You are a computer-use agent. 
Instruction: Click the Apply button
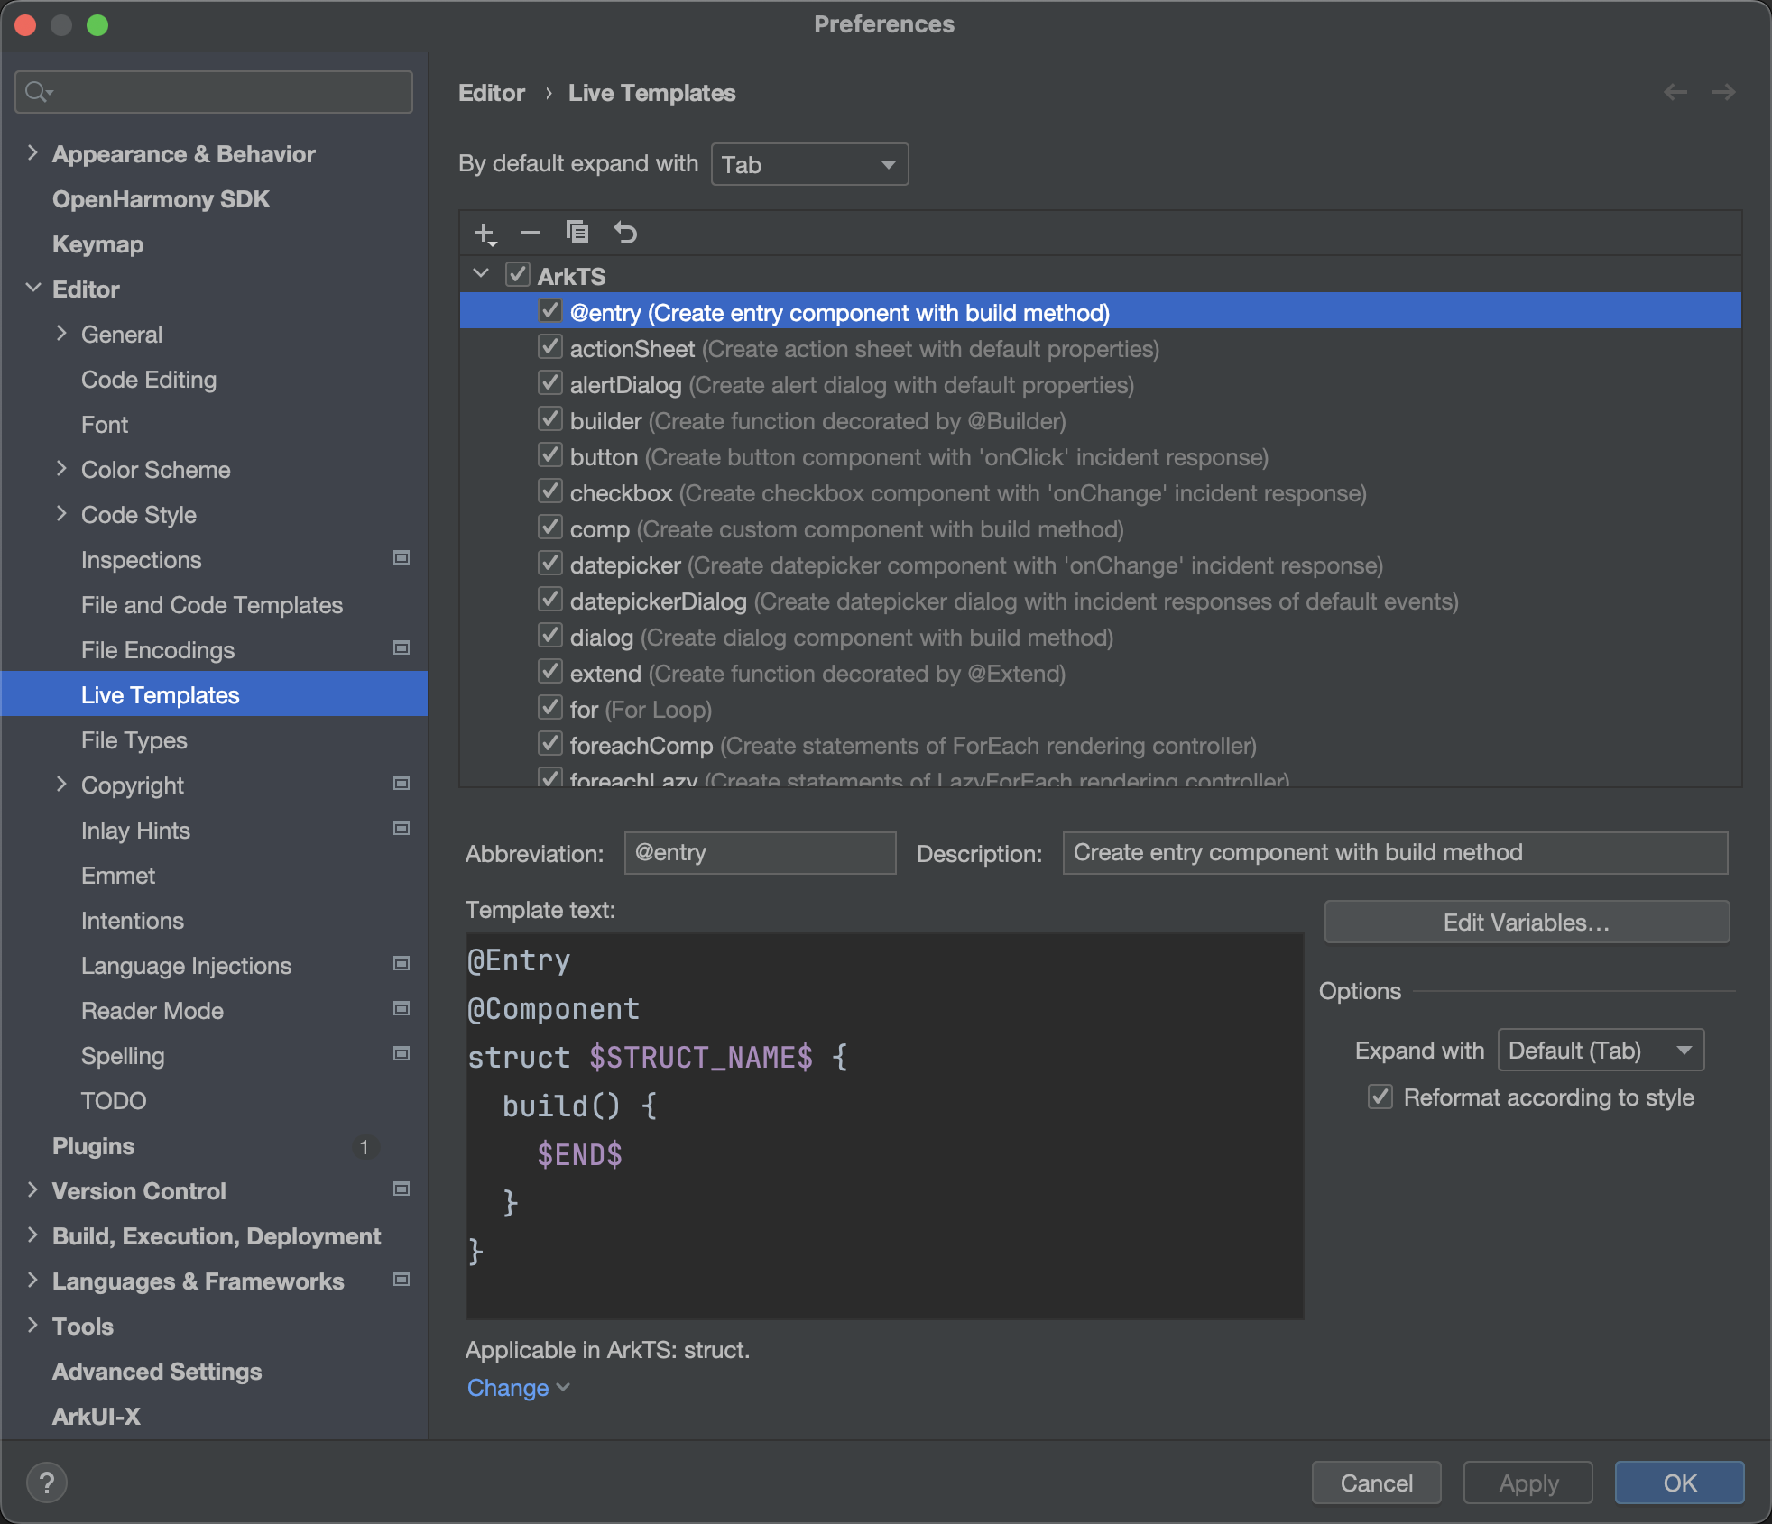(1528, 1483)
